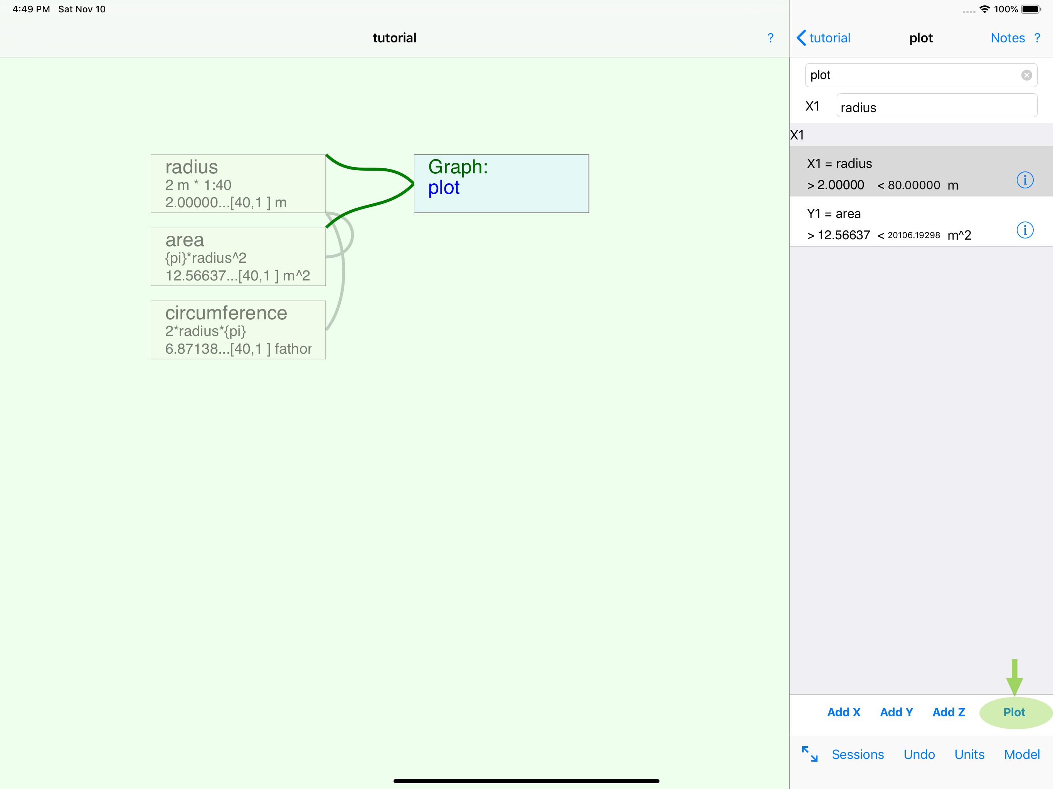Image resolution: width=1053 pixels, height=789 pixels.
Task: Tap the Y1 minimum value 12.56637
Action: point(844,235)
